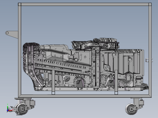Screen dimensions: 158x118
Task: Select the right caster mounting plate
Action: pos(136,98)
